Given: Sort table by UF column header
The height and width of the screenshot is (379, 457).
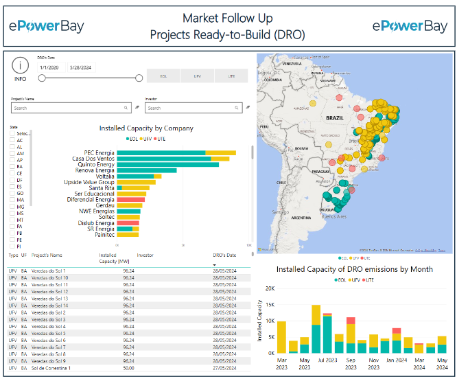Looking at the screenshot, I should [x=24, y=255].
